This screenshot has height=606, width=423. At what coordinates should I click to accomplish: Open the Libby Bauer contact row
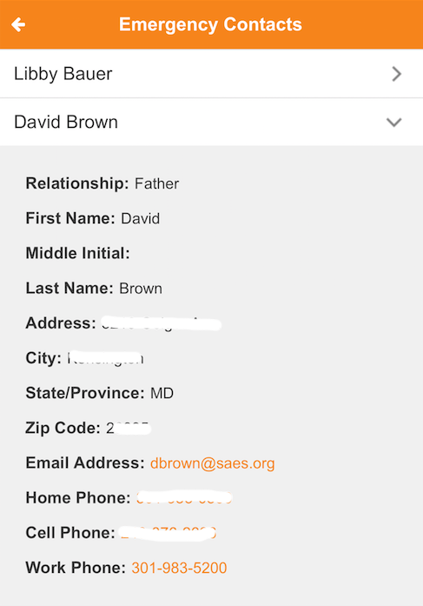(x=212, y=73)
